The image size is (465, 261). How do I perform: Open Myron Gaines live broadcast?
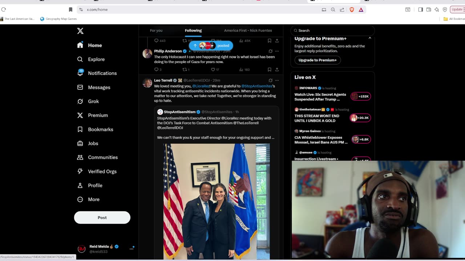click(332, 137)
